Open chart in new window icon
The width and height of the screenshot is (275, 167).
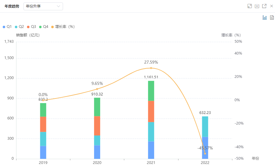[264, 6]
